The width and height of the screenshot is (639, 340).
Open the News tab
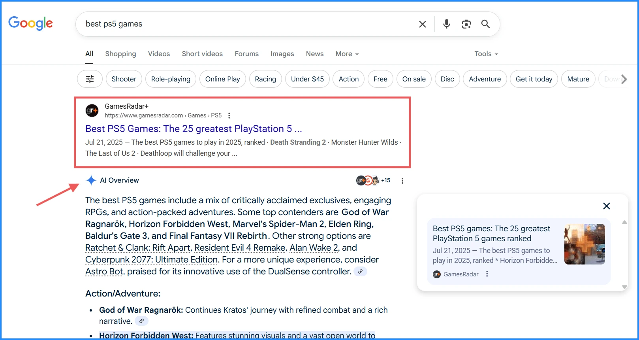pos(315,54)
